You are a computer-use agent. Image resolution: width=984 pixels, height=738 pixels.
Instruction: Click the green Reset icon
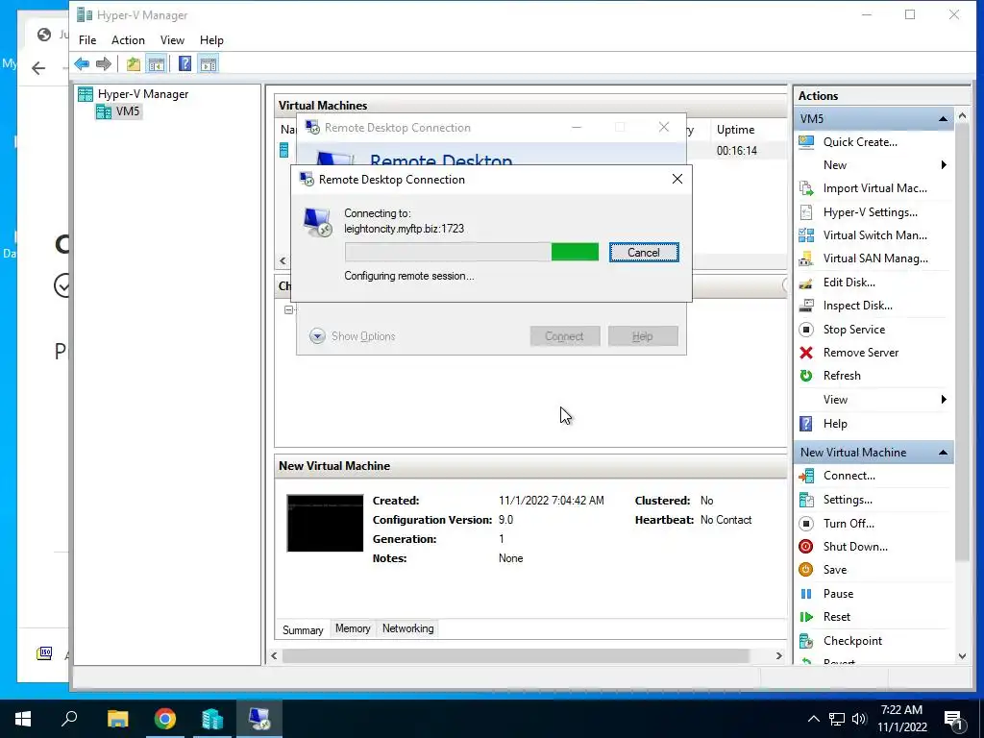[806, 617]
